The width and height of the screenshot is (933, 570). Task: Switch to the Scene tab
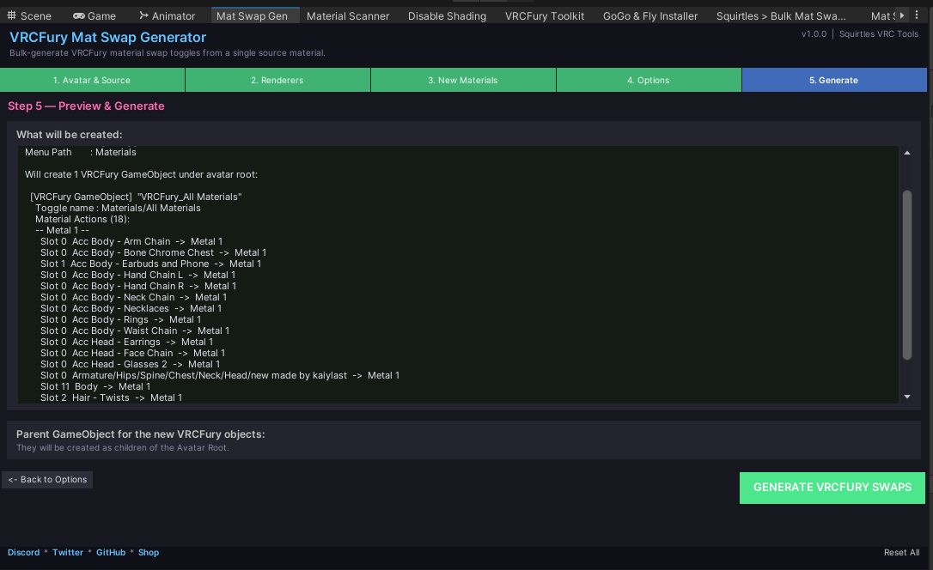click(29, 16)
